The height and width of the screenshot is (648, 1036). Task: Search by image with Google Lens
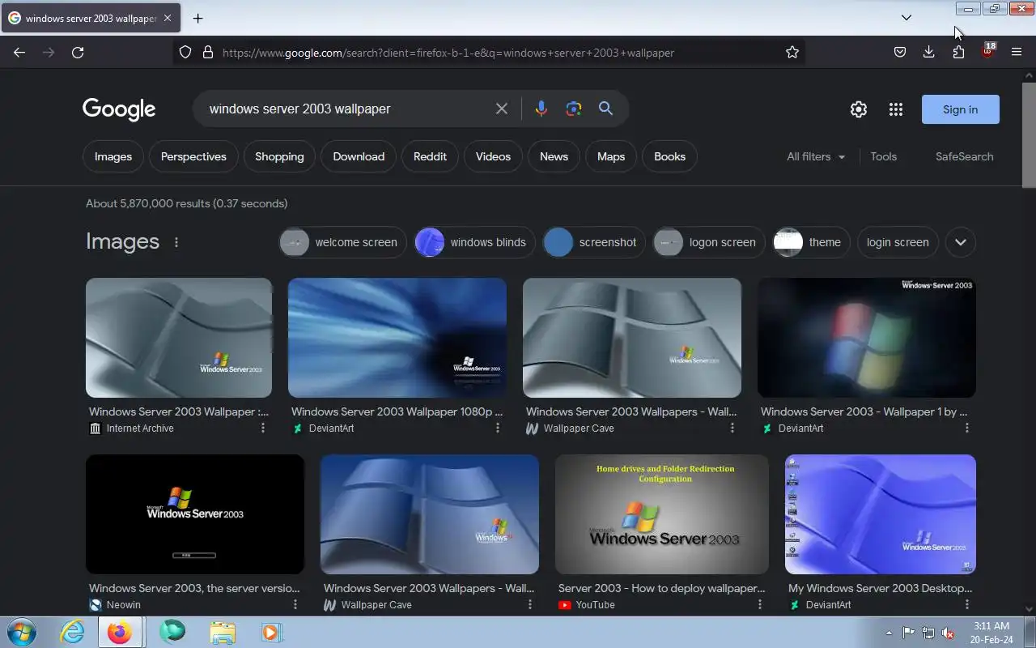click(x=574, y=109)
